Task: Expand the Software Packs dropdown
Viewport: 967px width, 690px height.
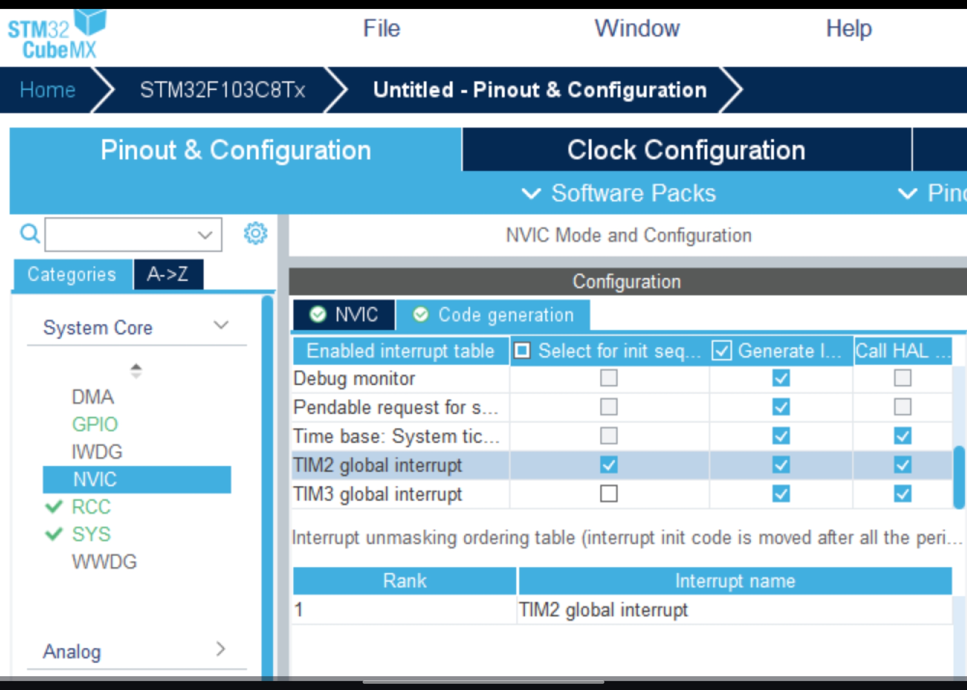Action: pos(619,193)
